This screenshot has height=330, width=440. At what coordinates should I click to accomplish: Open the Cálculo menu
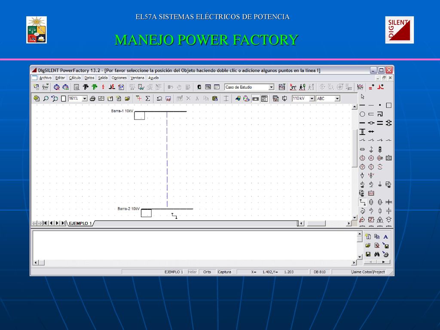(75, 78)
